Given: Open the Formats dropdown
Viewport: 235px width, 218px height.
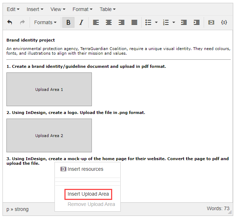Looking at the screenshot, I should tap(45, 22).
